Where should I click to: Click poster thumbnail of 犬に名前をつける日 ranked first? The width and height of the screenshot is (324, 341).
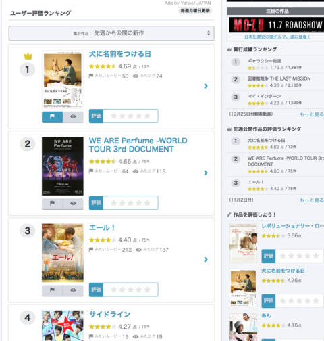click(63, 79)
